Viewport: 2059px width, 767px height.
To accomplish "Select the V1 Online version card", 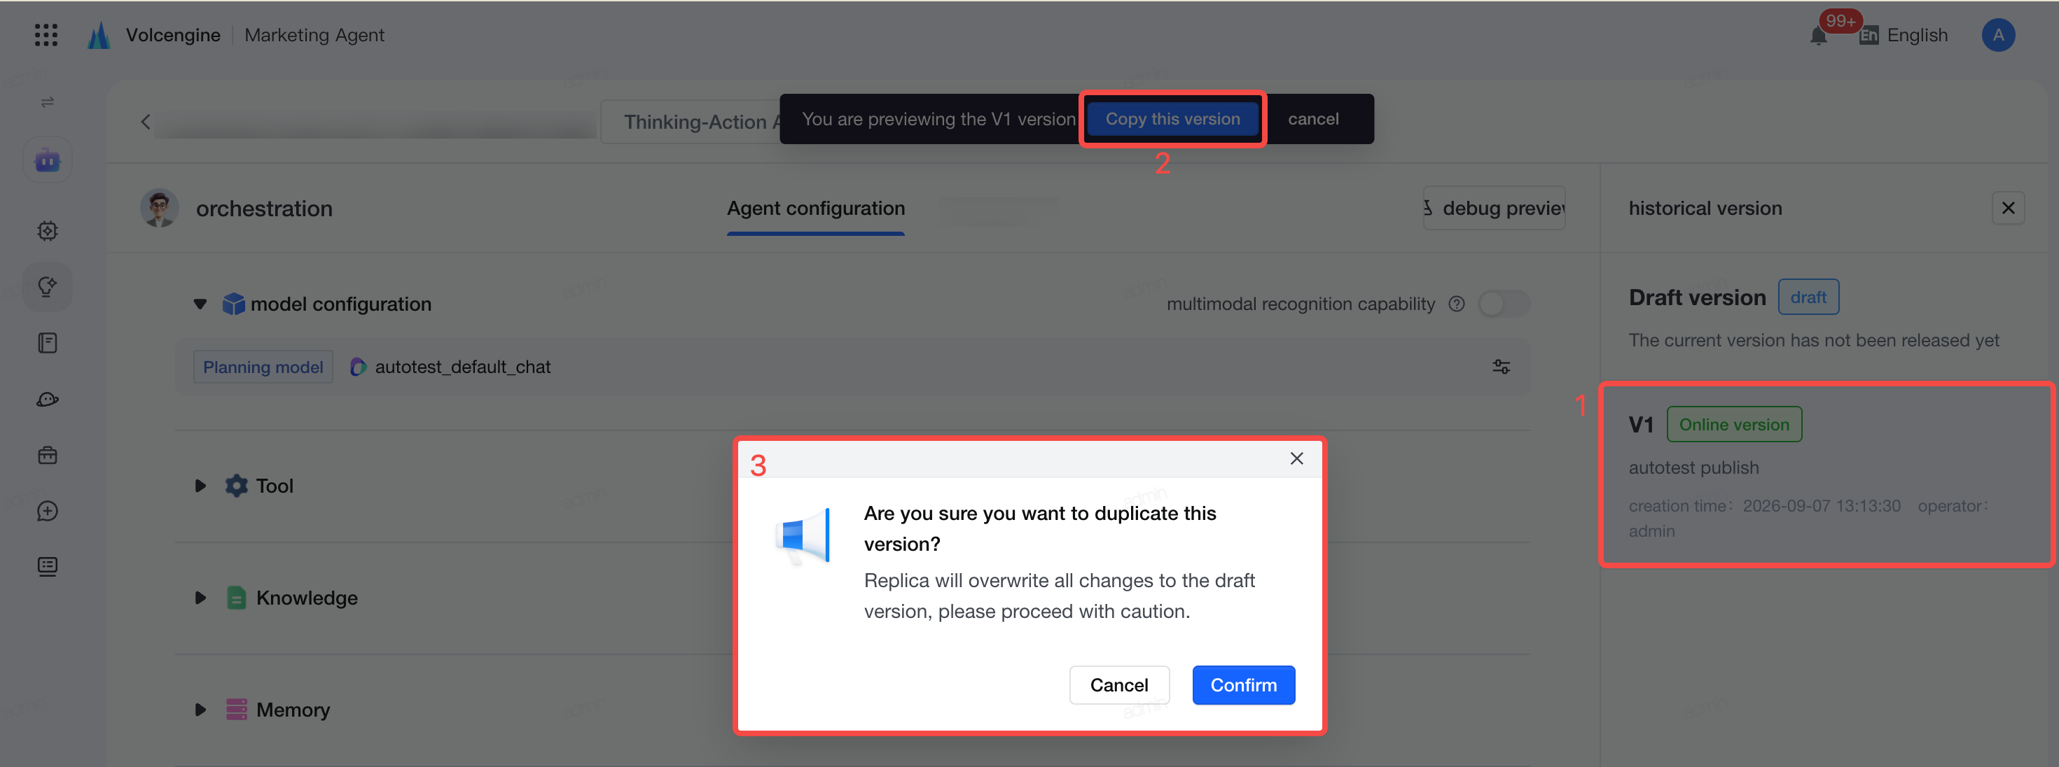I will tap(1826, 474).
